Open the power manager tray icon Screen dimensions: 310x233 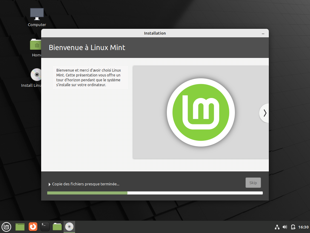(x=293, y=227)
